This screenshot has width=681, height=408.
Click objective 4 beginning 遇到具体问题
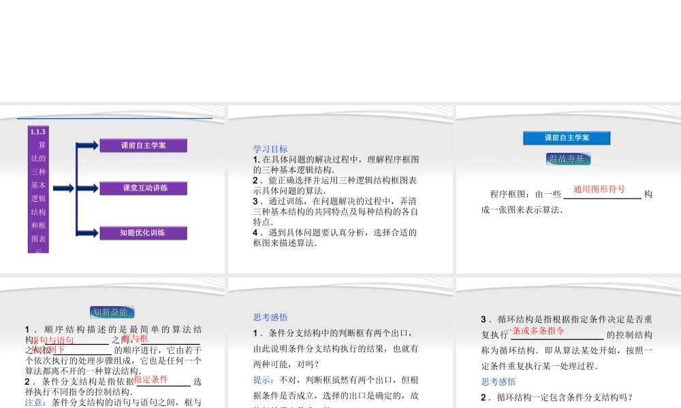(335, 237)
